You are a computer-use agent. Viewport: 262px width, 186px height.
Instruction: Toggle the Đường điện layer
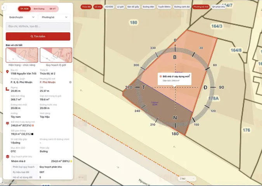[148, 7]
